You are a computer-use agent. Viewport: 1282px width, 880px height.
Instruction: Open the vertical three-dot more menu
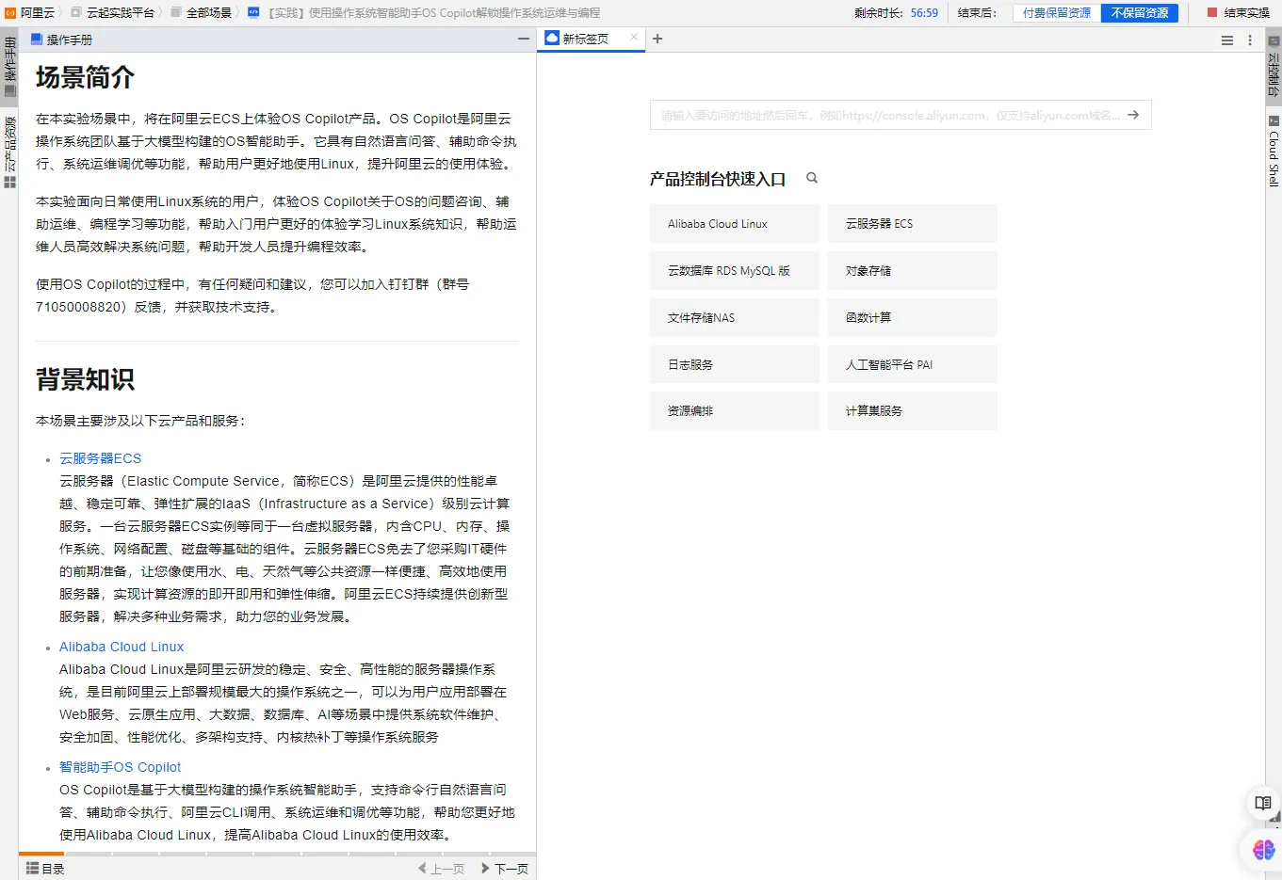click(x=1250, y=40)
